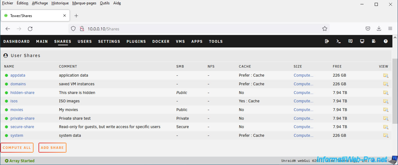The width and height of the screenshot is (398, 165).
Task: Open the terminal icon in Unraid header
Action: 339,41
